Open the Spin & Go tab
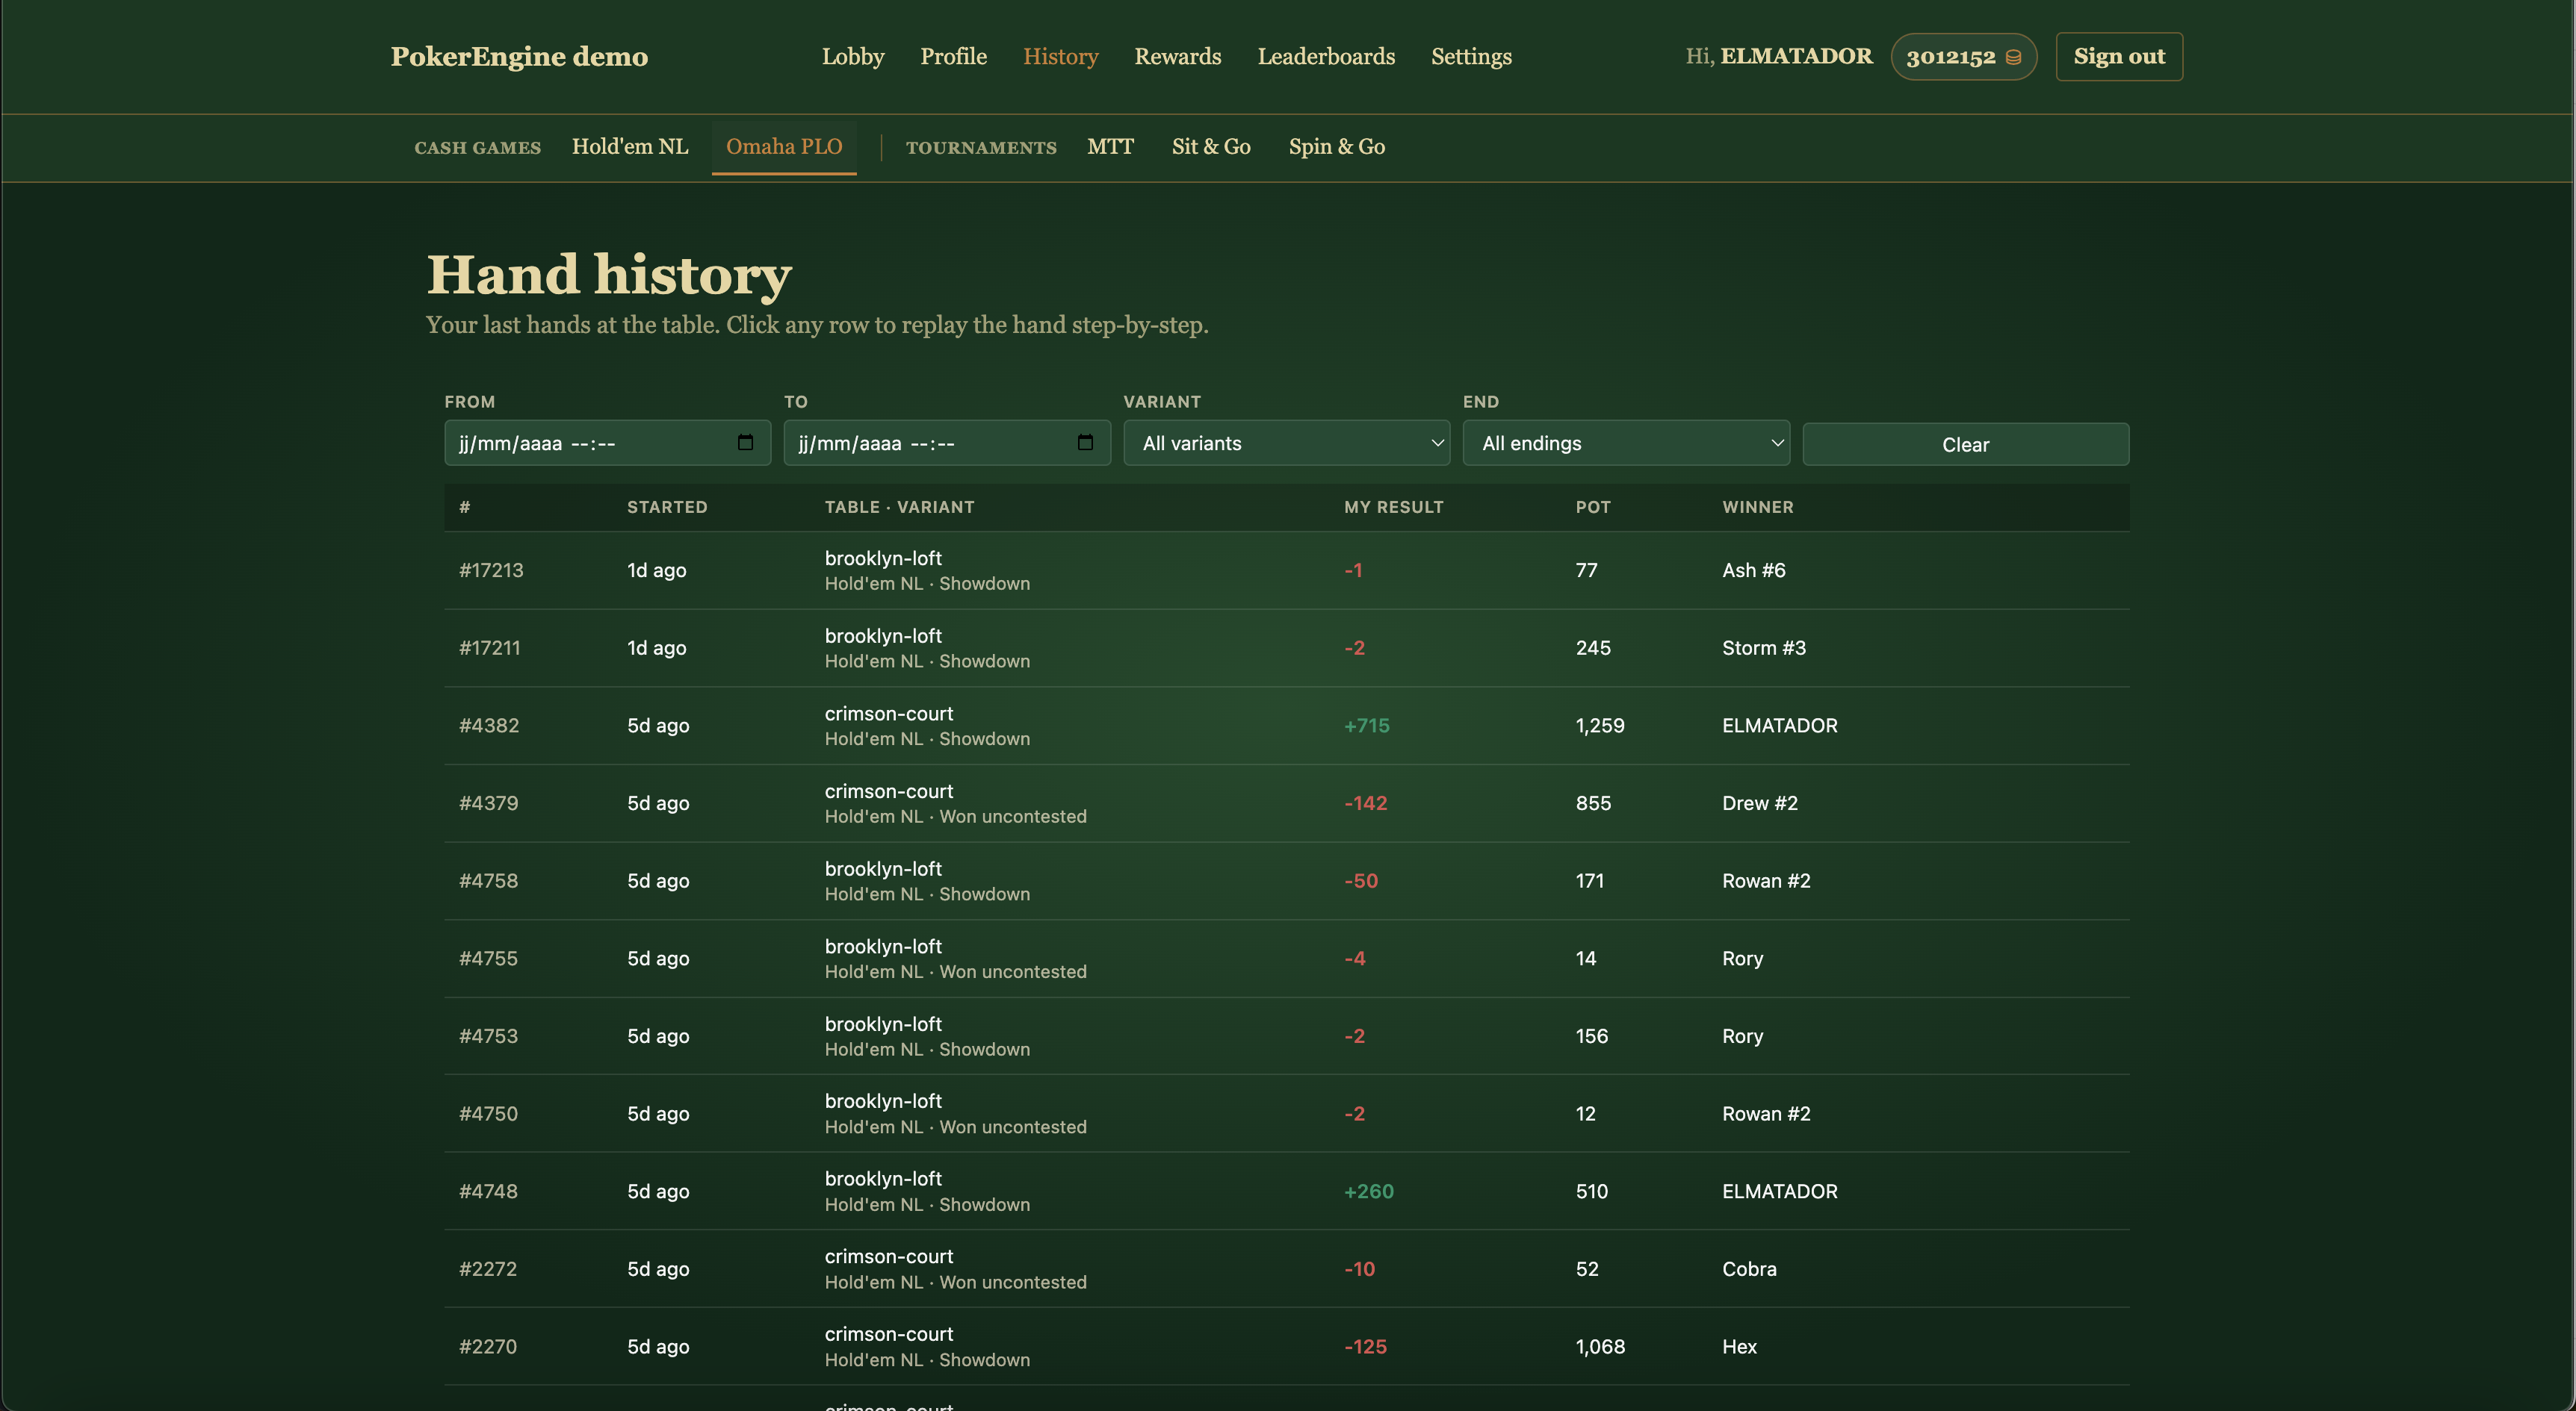Viewport: 2576px width, 1411px height. [1337, 146]
